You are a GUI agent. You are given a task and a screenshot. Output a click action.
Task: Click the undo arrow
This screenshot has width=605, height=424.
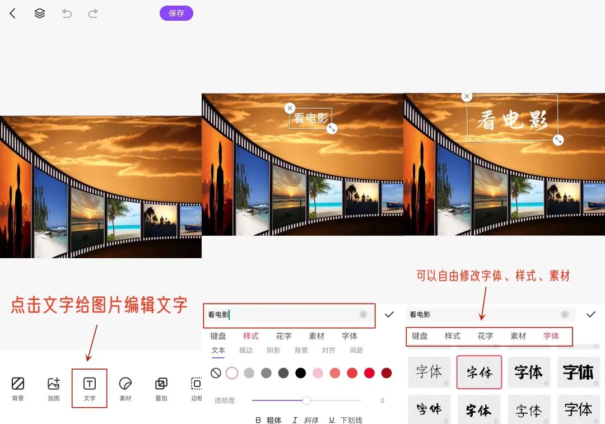click(67, 13)
